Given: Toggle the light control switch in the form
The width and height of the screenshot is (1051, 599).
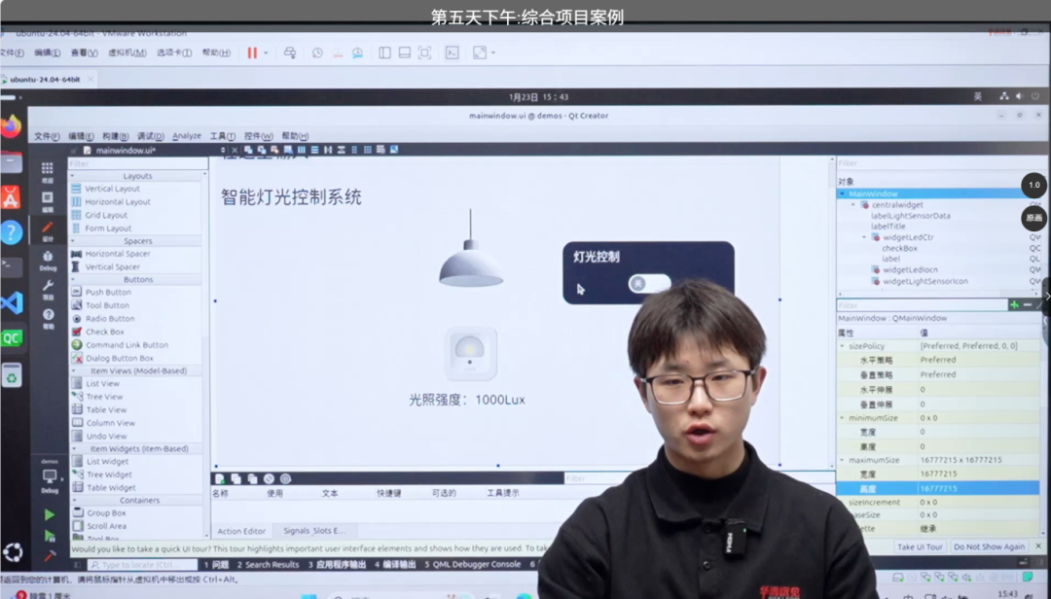Looking at the screenshot, I should click(x=649, y=283).
